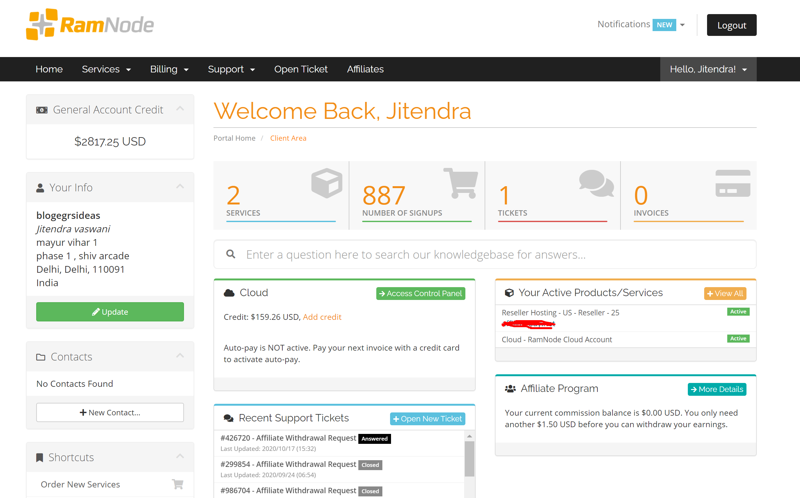This screenshot has width=800, height=498.
Task: Click the Invoices credit card icon
Action: tap(732, 183)
